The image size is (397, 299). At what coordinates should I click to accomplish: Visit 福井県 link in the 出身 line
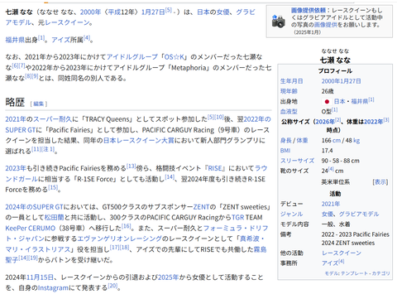(15, 40)
